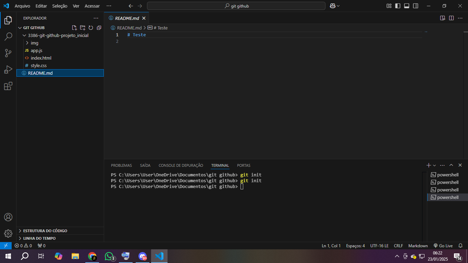This screenshot has width=468, height=263.
Task: Open Copilot dropdown arrow in title bar
Action: [x=338, y=6]
